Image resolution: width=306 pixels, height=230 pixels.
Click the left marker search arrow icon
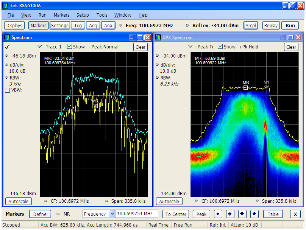pyautogui.click(x=218, y=214)
